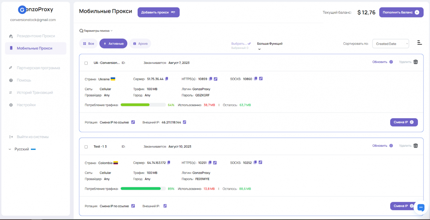Copy link for HTTPS port 10859
This screenshot has height=220, width=430.
pyautogui.click(x=216, y=79)
